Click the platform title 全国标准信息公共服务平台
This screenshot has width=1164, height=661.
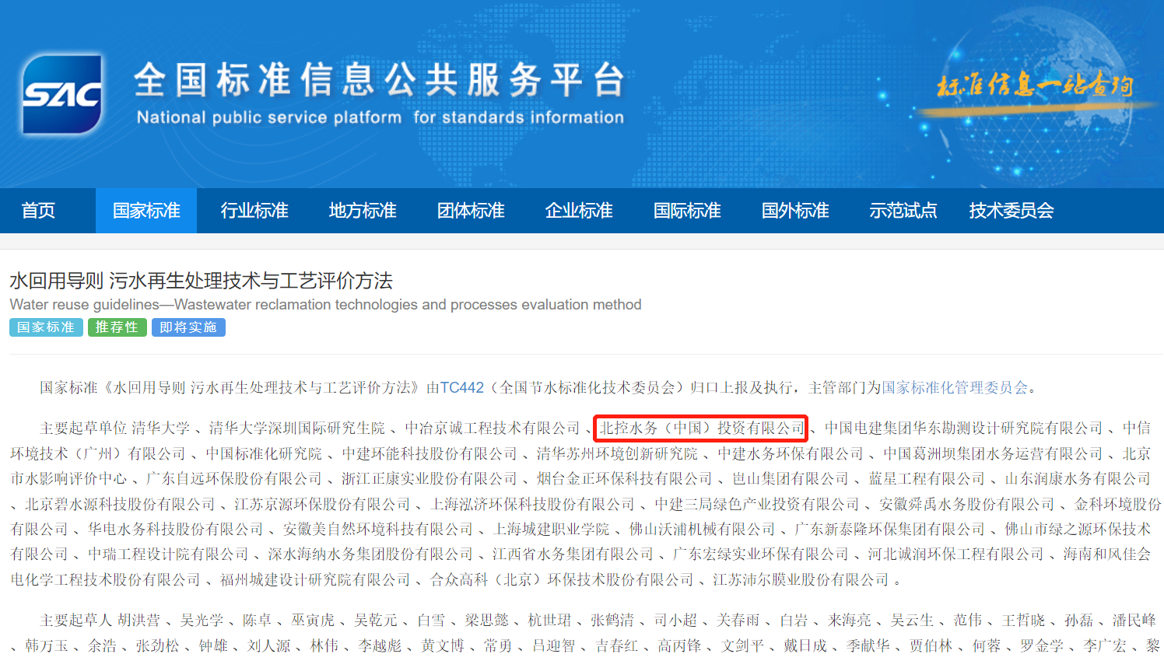pyautogui.click(x=380, y=80)
